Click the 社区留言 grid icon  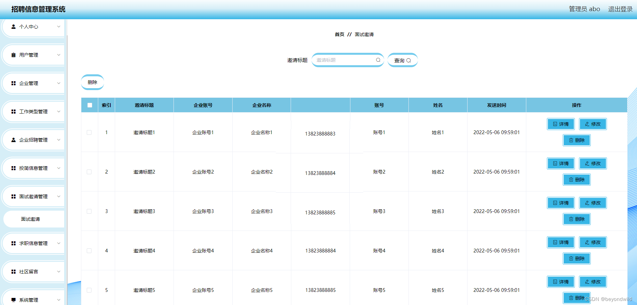point(14,271)
